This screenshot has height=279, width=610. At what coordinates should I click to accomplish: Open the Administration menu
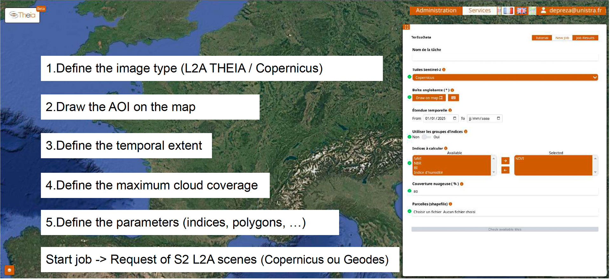[x=436, y=11]
